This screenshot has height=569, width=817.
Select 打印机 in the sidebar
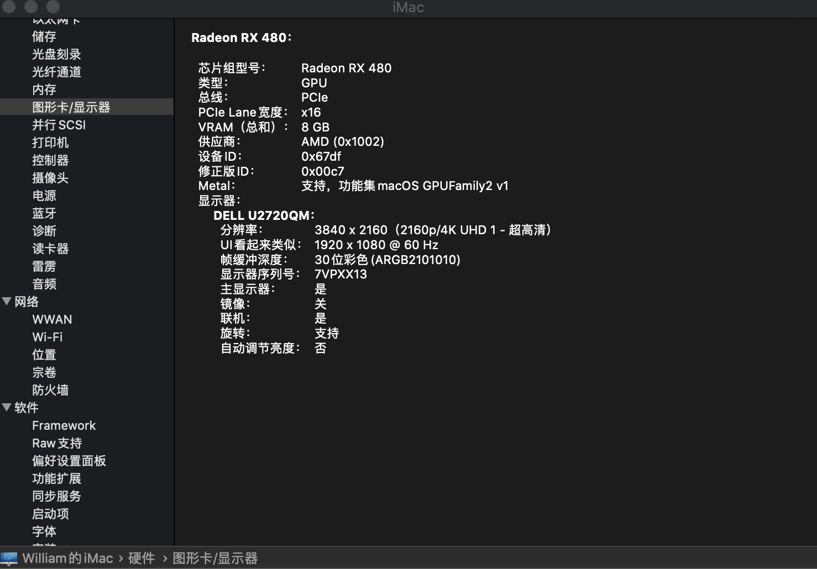tap(50, 143)
